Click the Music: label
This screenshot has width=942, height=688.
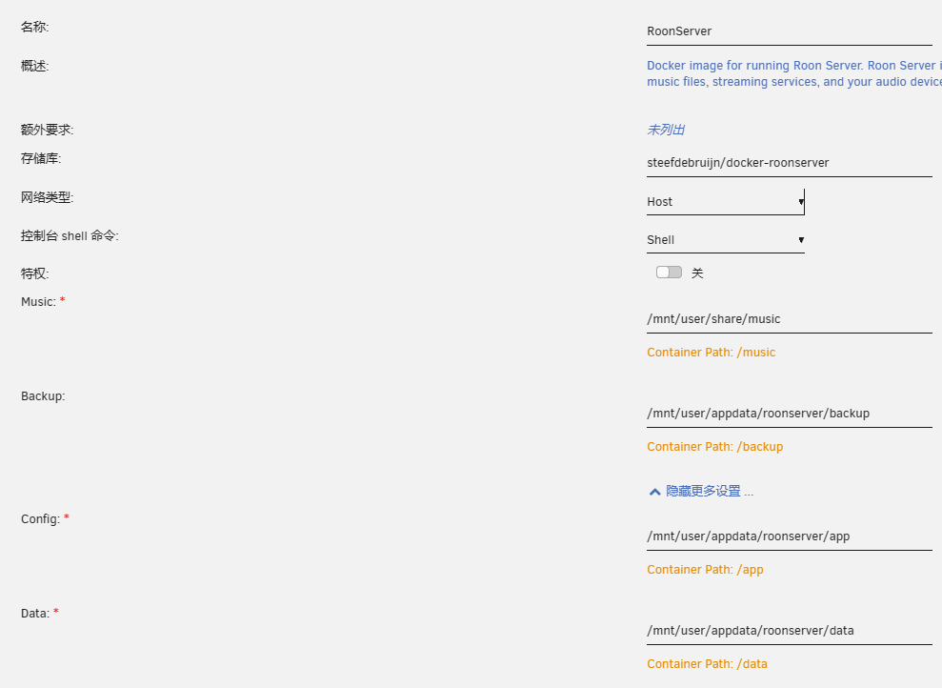point(38,302)
